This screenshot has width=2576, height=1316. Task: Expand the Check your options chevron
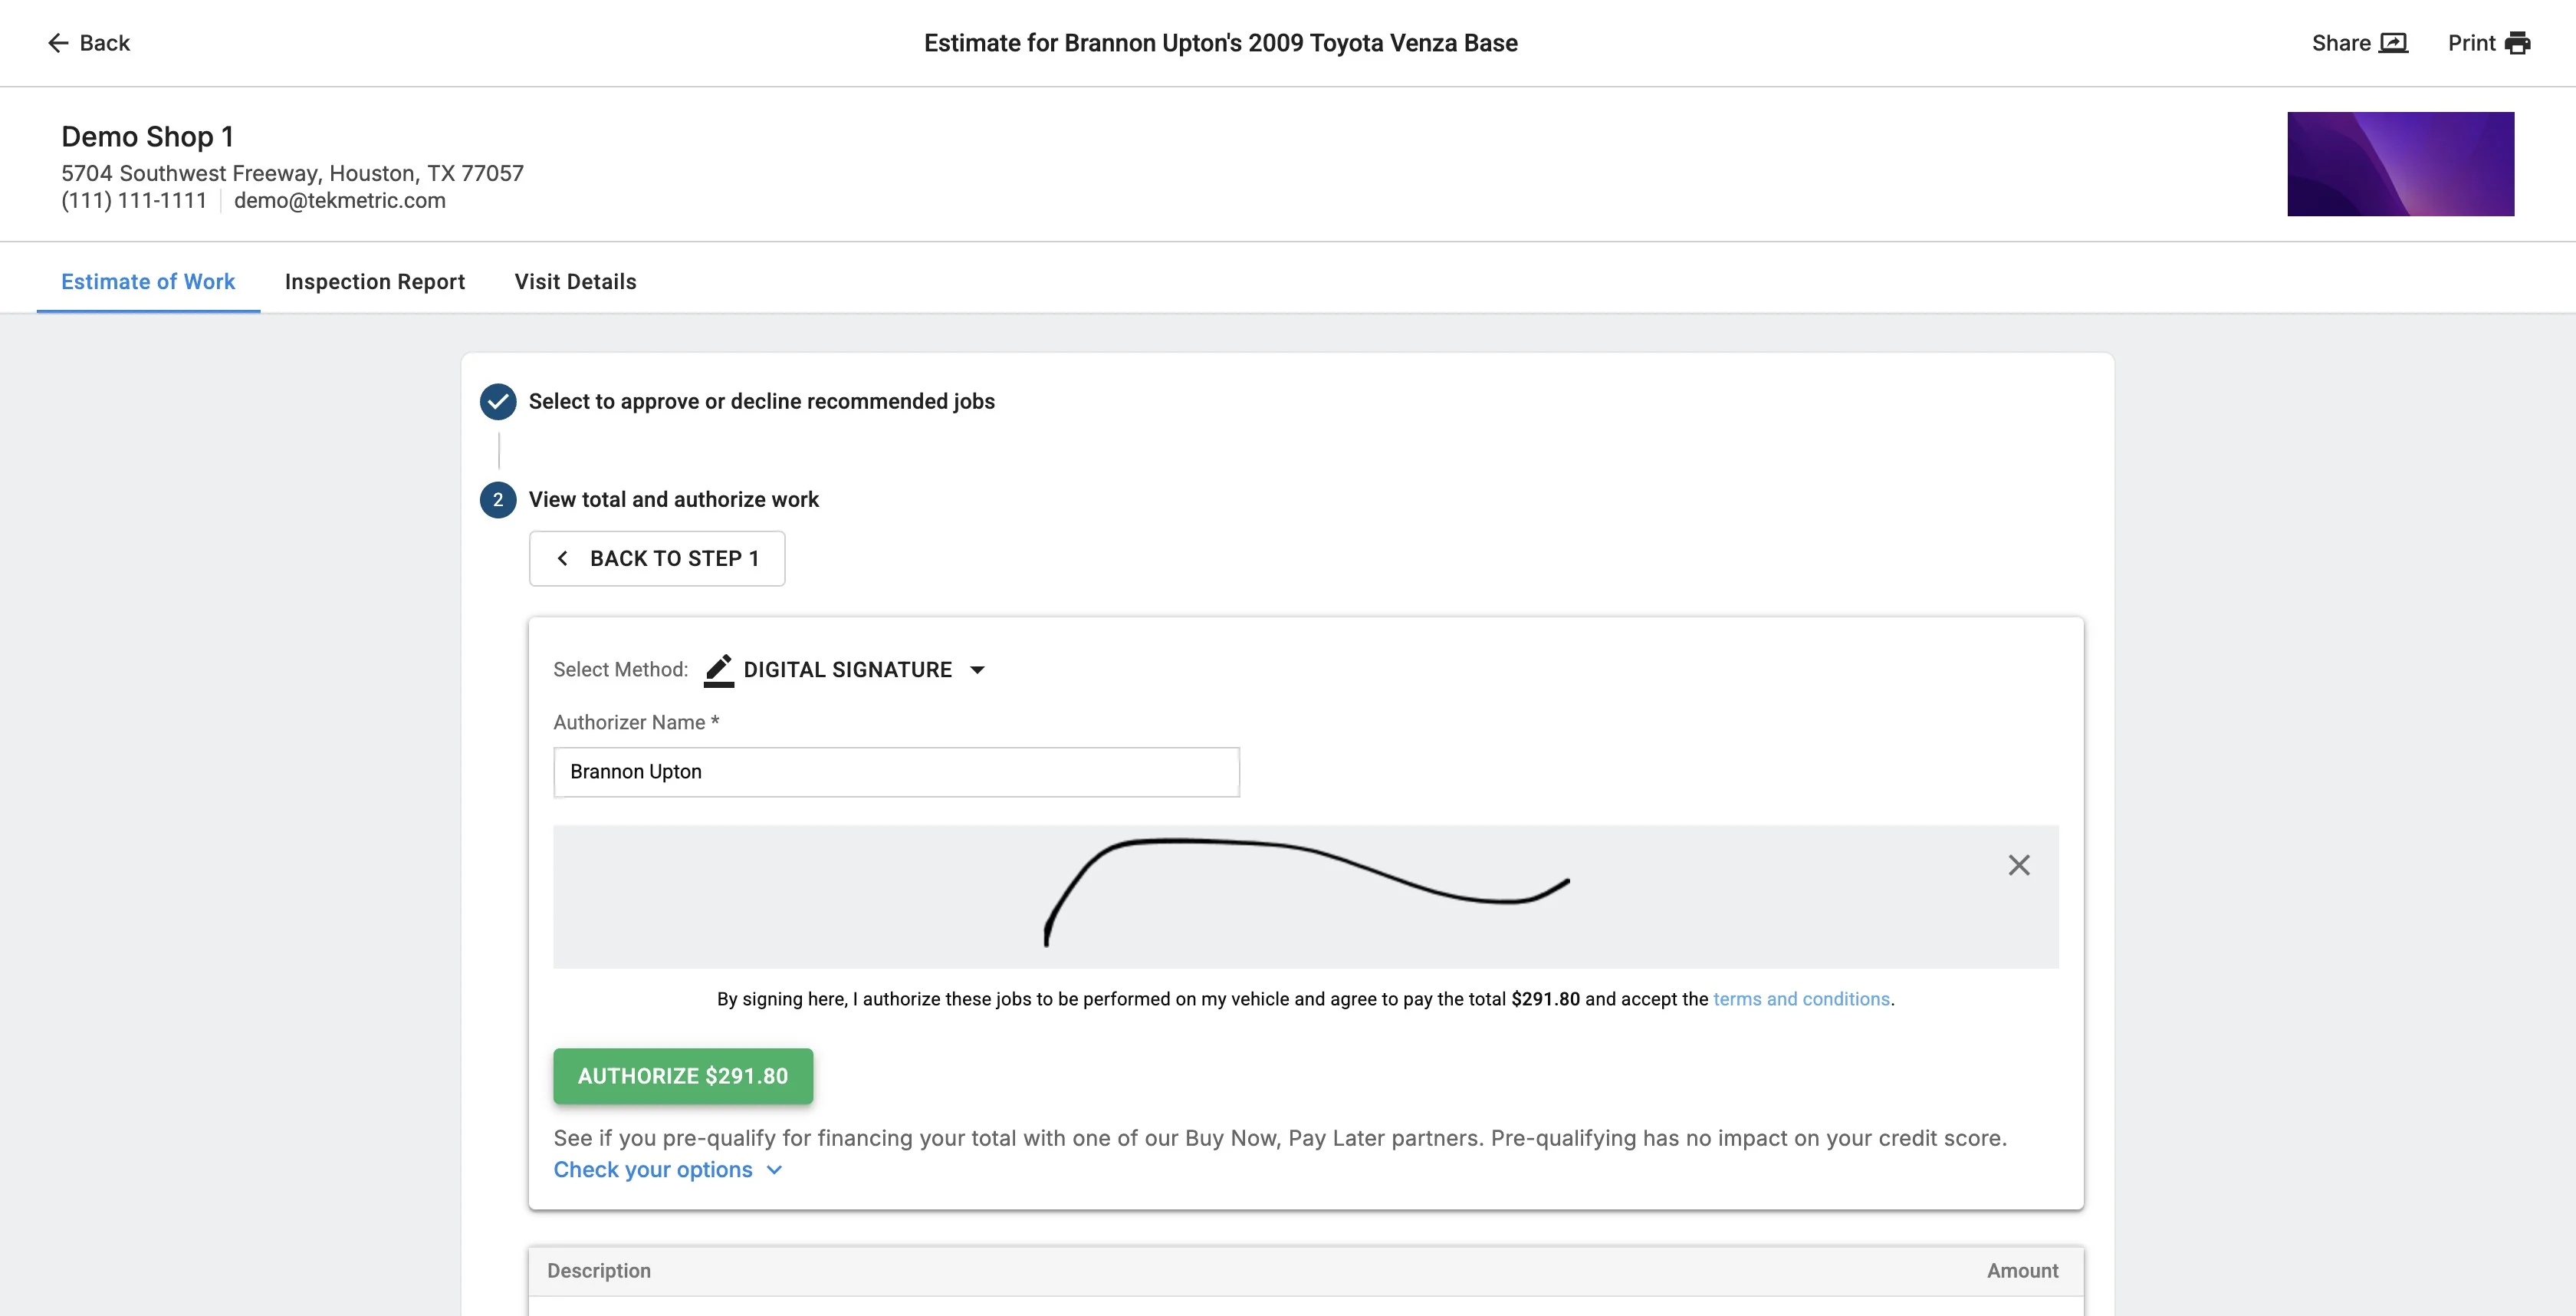(x=774, y=1170)
